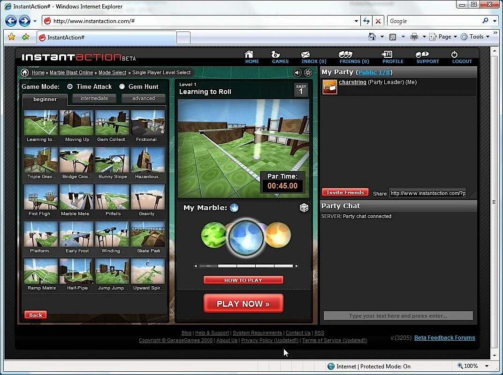This screenshot has height=375, width=503.
Task: Click the Google search magnifier icon
Action: tap(485, 21)
